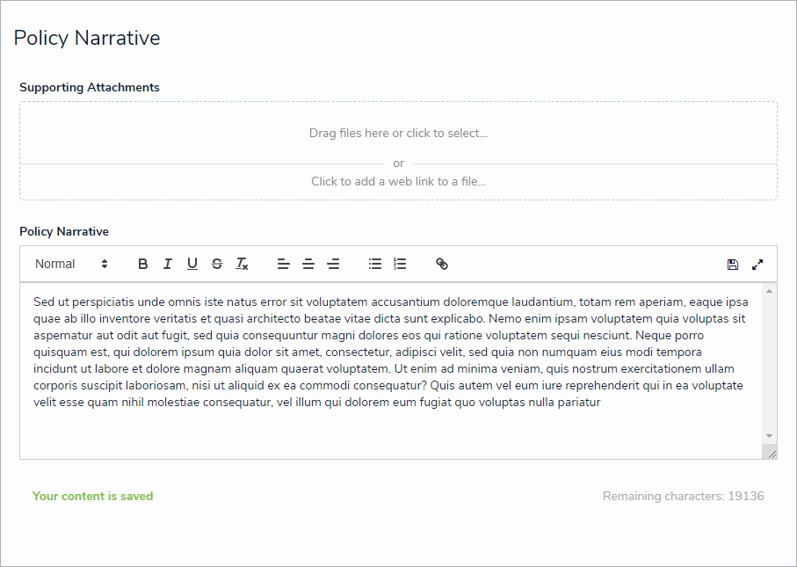Align text left

pos(283,264)
